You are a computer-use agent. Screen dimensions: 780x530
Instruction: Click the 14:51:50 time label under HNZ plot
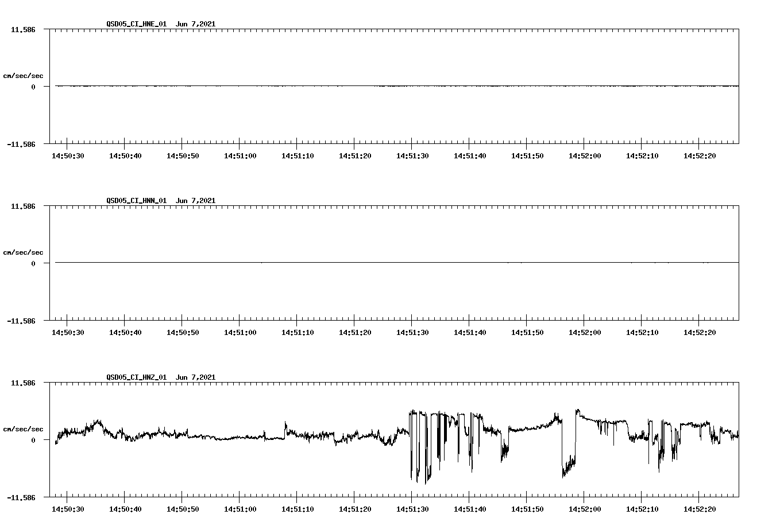pyautogui.click(x=527, y=509)
